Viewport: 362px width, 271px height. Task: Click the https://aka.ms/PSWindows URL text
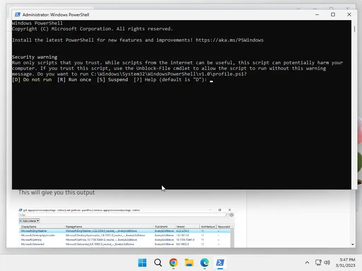229,40
